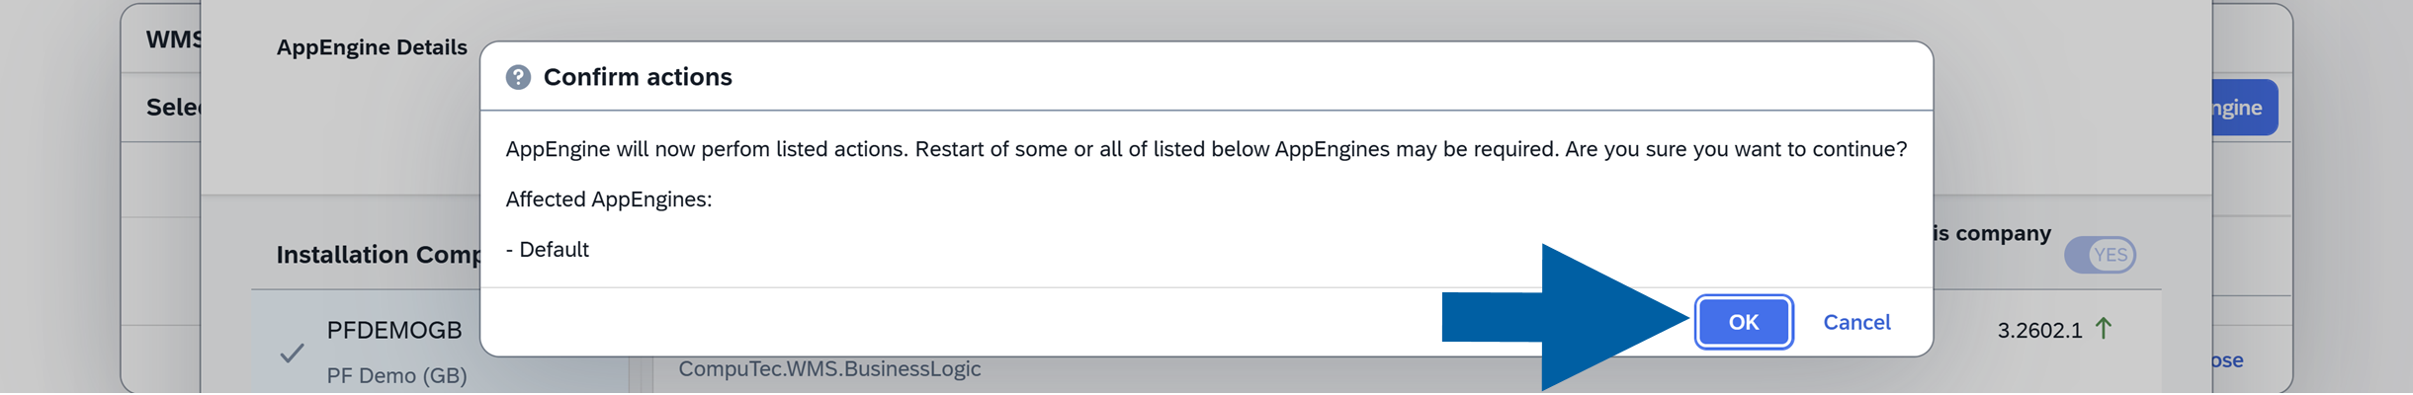This screenshot has width=2413, height=395.
Task: Confirm the actions with OK
Action: click(x=1743, y=322)
